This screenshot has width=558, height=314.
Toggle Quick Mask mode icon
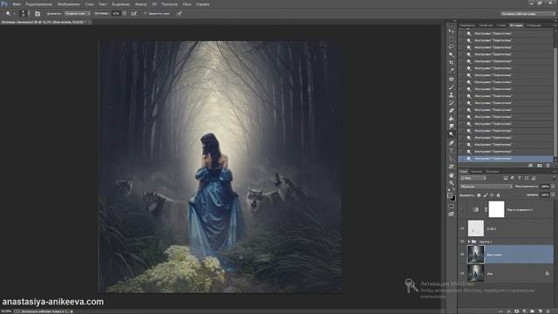[452, 206]
